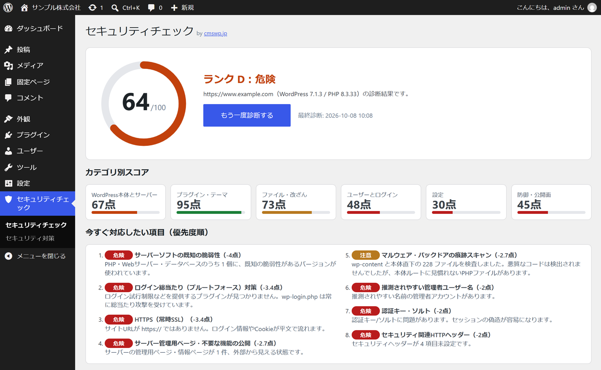
Task: Click the 設定 sliders icon
Action: pos(8,183)
